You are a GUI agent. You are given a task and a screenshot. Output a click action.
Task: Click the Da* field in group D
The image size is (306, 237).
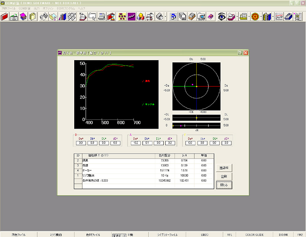click(x=81, y=143)
